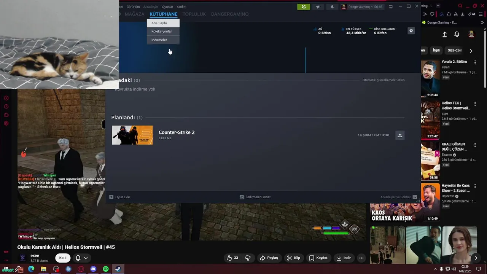Open options for Hayrettin ile Kaos Show
487x274 pixels.
click(475, 186)
